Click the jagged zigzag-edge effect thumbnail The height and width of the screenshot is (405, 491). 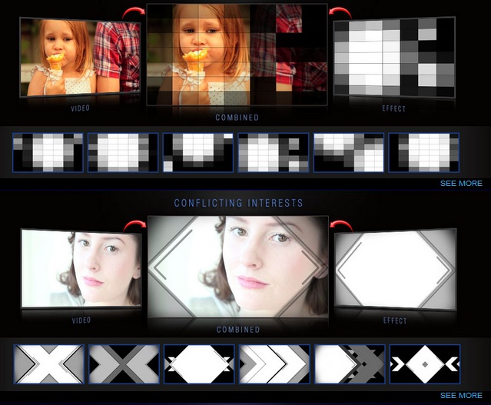click(x=350, y=364)
